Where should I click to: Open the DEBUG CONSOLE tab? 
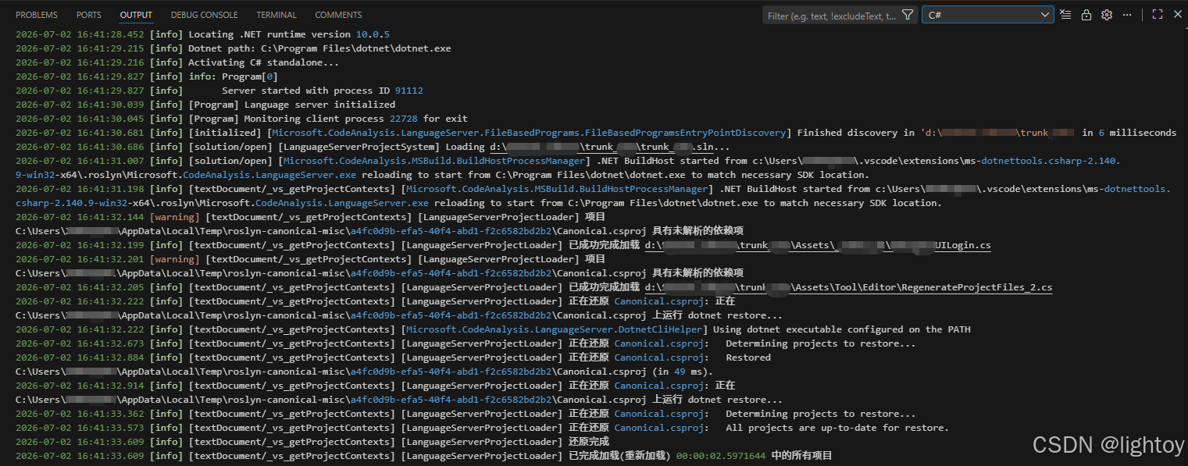(205, 15)
